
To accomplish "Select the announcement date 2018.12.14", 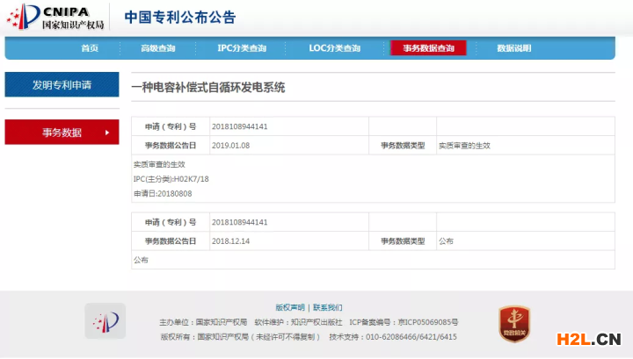I will [230, 241].
